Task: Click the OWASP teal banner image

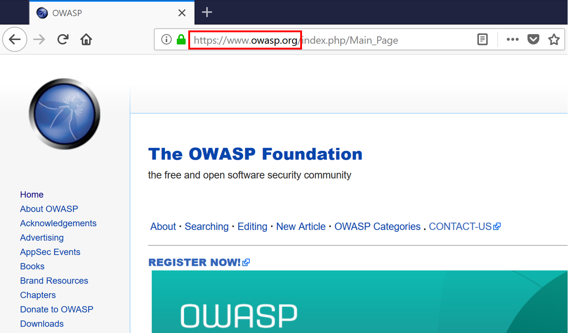Action: [x=359, y=302]
